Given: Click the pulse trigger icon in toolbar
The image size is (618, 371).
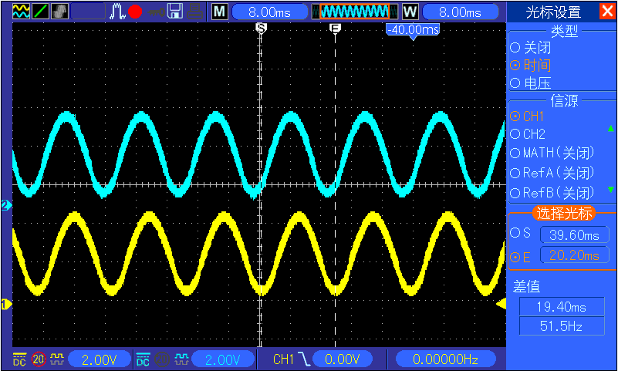Looking at the screenshot, I should click(x=118, y=12).
